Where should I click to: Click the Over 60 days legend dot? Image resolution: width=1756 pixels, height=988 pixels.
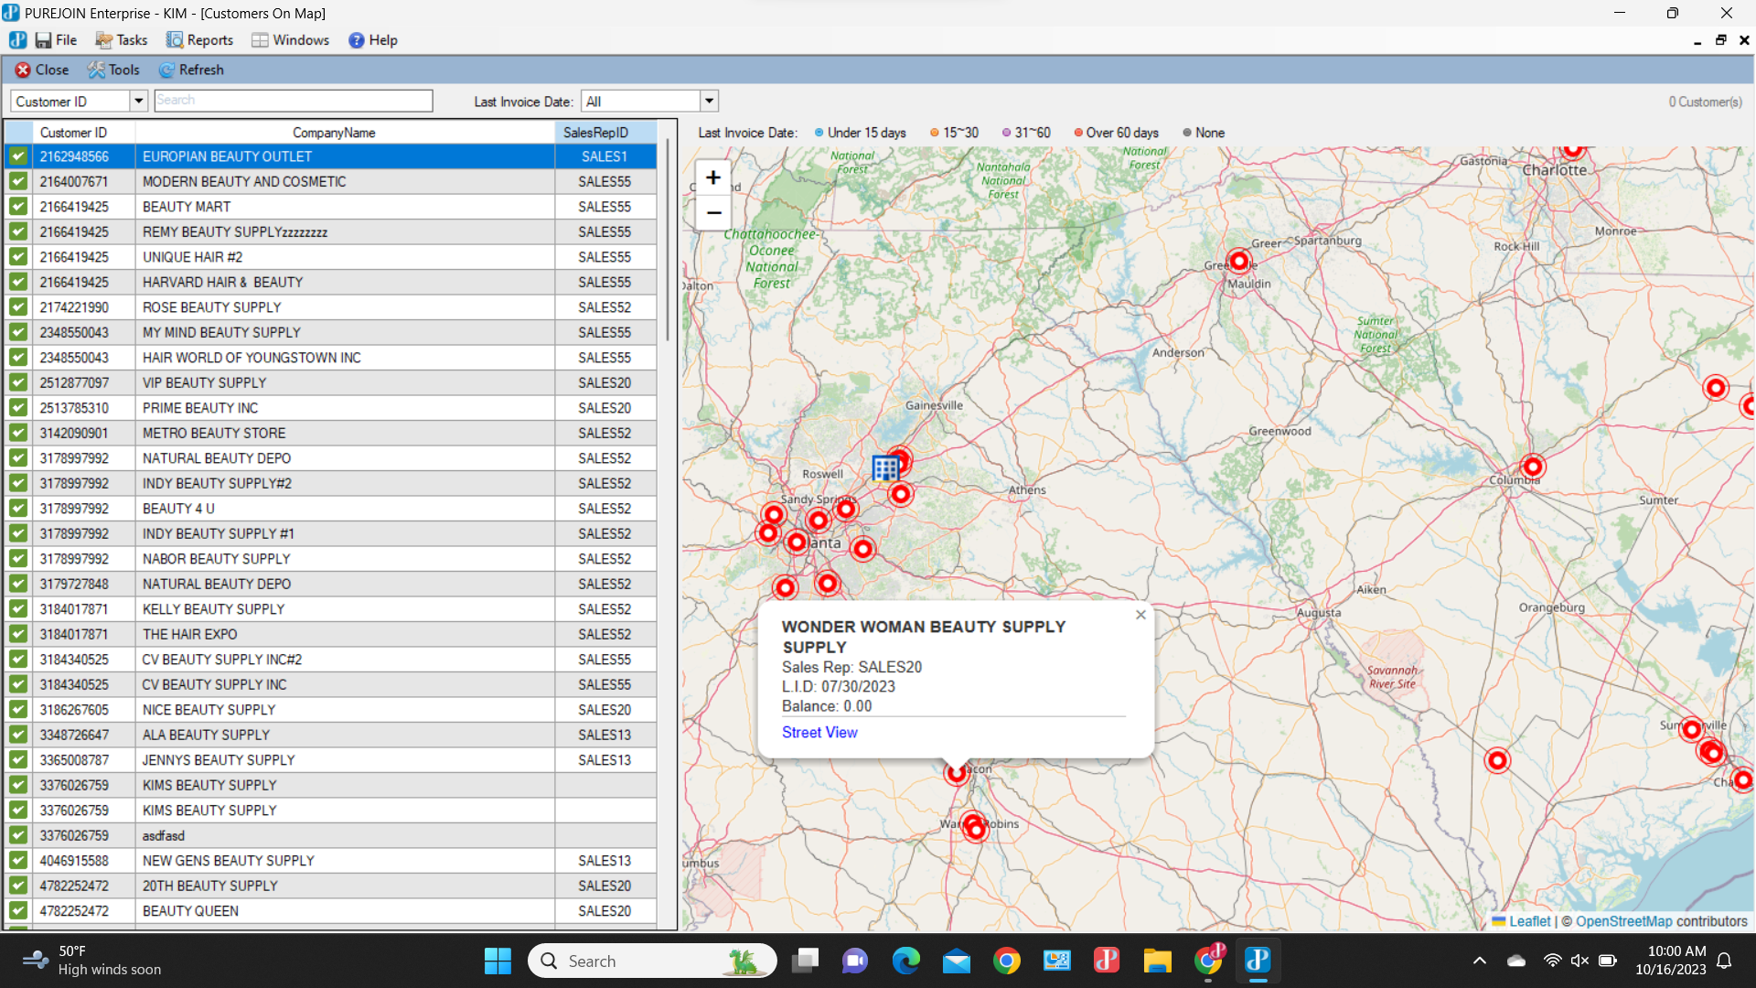pyautogui.click(x=1078, y=133)
